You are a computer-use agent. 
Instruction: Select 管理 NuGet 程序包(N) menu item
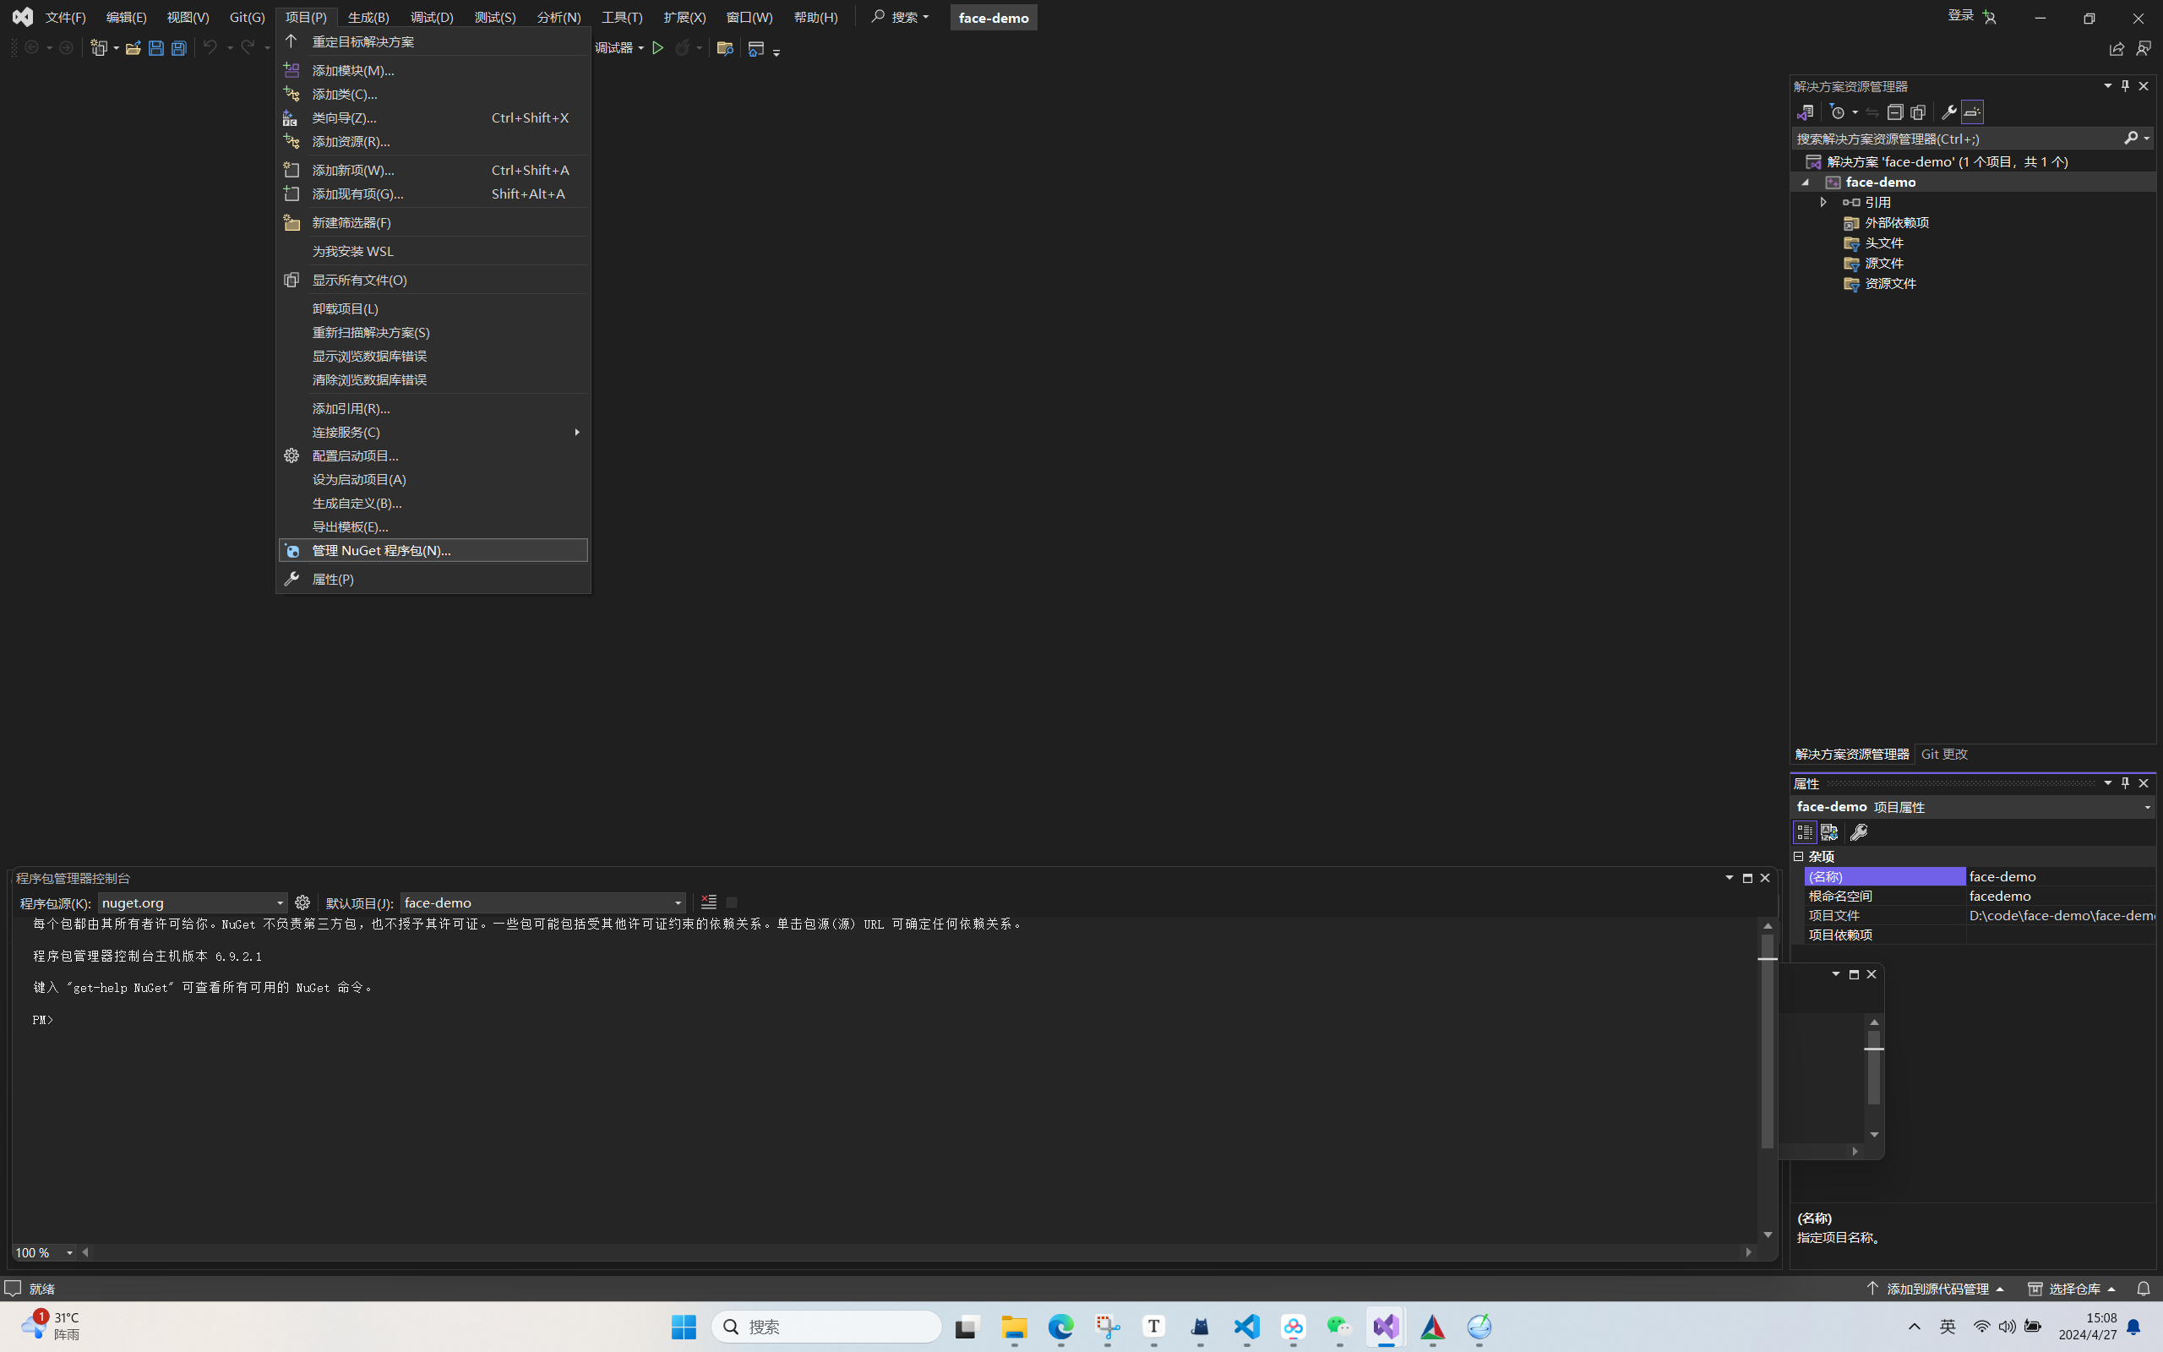381,550
